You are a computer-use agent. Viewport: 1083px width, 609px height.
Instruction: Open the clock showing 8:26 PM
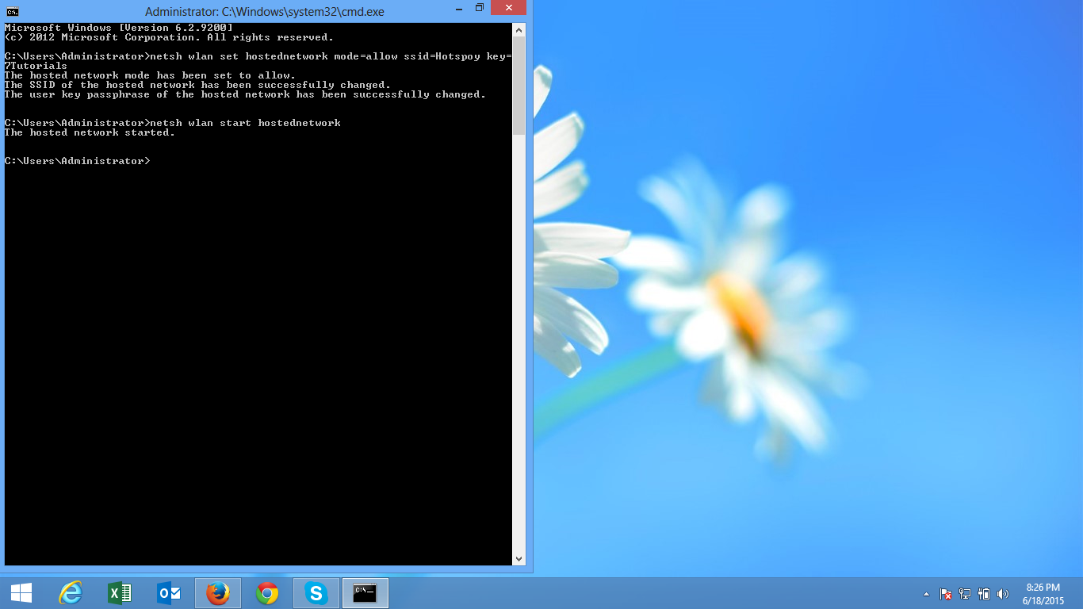click(x=1043, y=594)
